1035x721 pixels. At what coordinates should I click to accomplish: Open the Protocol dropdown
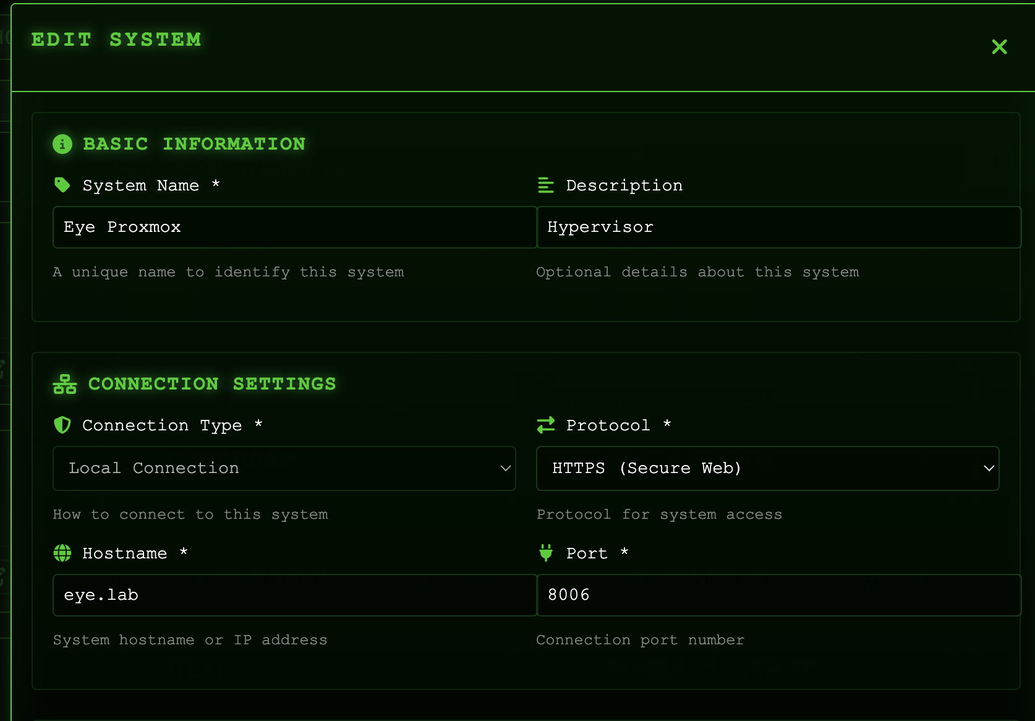pos(767,468)
